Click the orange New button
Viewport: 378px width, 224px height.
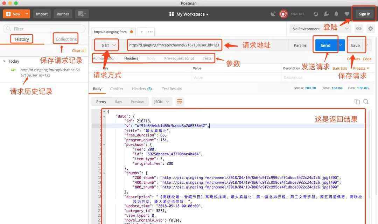14,14
